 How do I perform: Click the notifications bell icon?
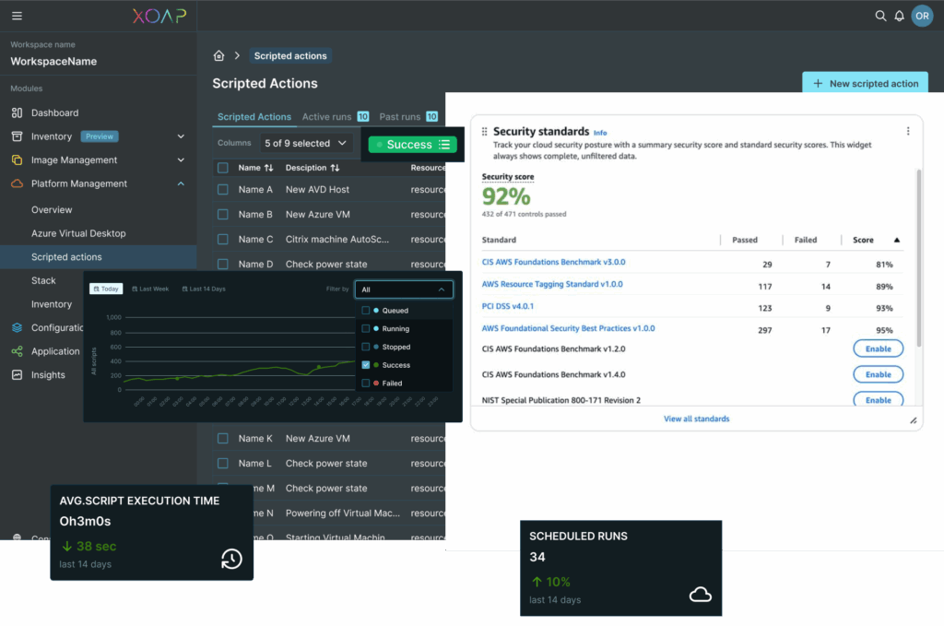click(x=899, y=16)
